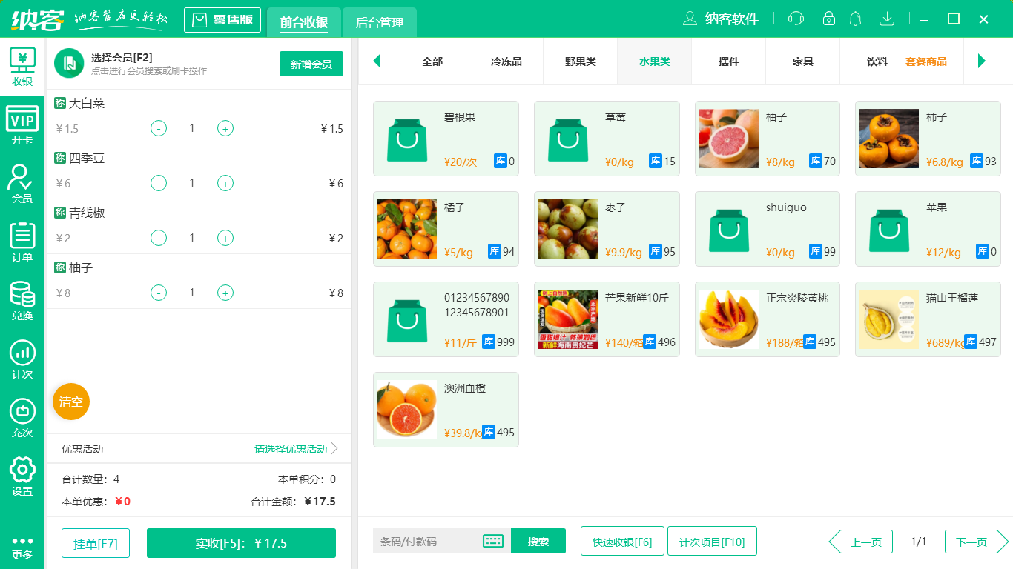This screenshot has width=1013, height=569.
Task: Click the 条码/付款码 input field
Action: [426, 541]
